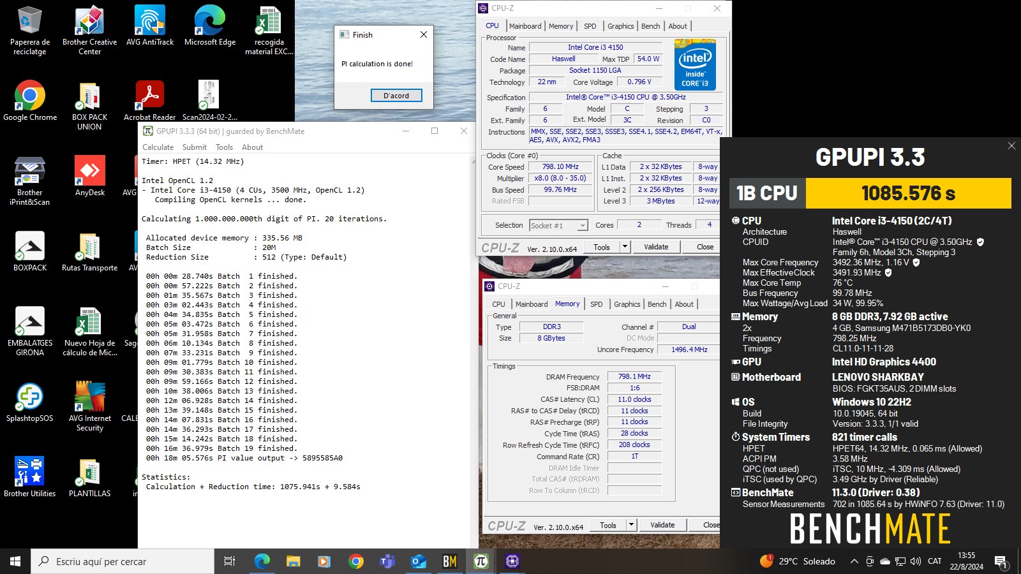This screenshot has width=1021, height=574.
Task: Open Task View from taskbar
Action: point(230,561)
